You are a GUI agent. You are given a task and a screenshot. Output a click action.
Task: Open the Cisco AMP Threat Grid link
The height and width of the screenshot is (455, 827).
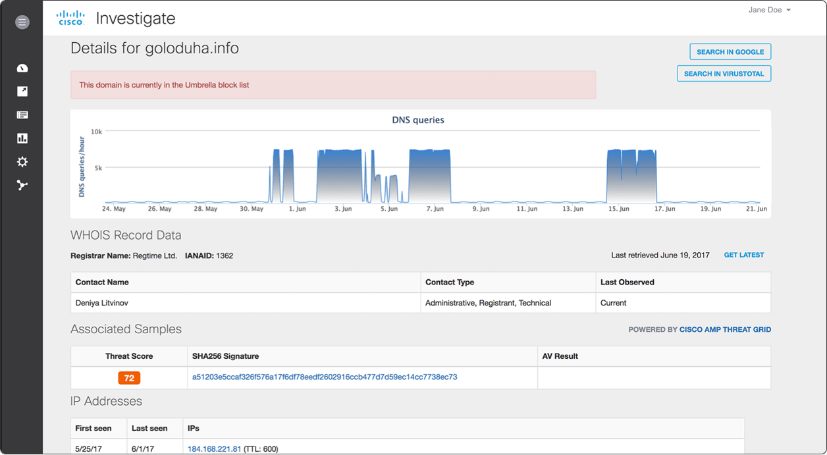[725, 329]
